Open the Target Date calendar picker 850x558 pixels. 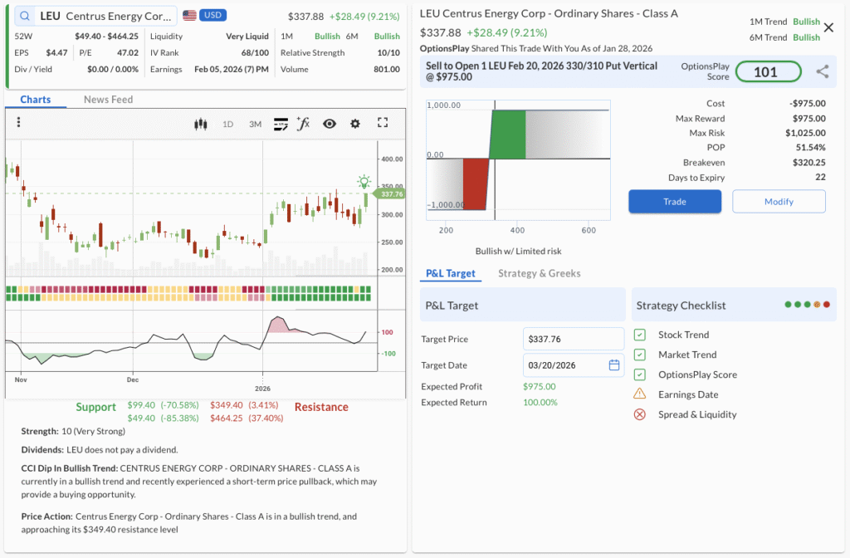[614, 365]
